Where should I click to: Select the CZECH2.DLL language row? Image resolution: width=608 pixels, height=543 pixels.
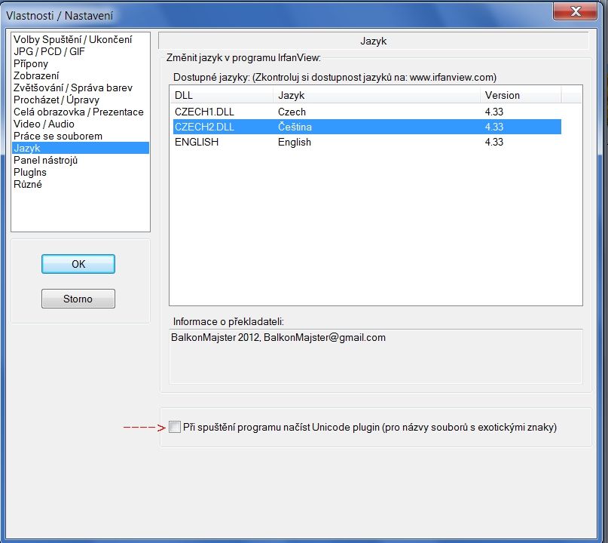pyautogui.click(x=367, y=127)
